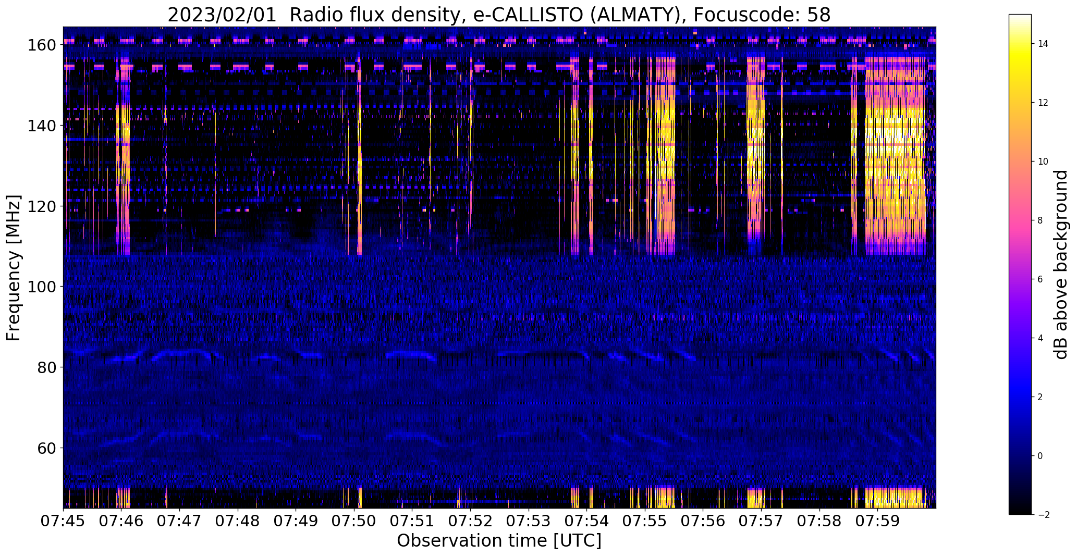This screenshot has width=1077, height=556.
Task: Click the 140 MHz frequency tick label
Action: pos(41,126)
